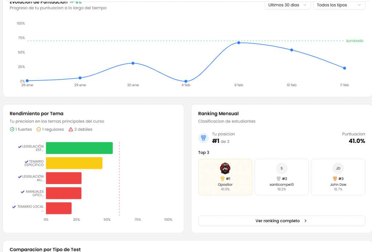
Task: Open the Ultimos 30 dias dropdown
Action: point(288,5)
